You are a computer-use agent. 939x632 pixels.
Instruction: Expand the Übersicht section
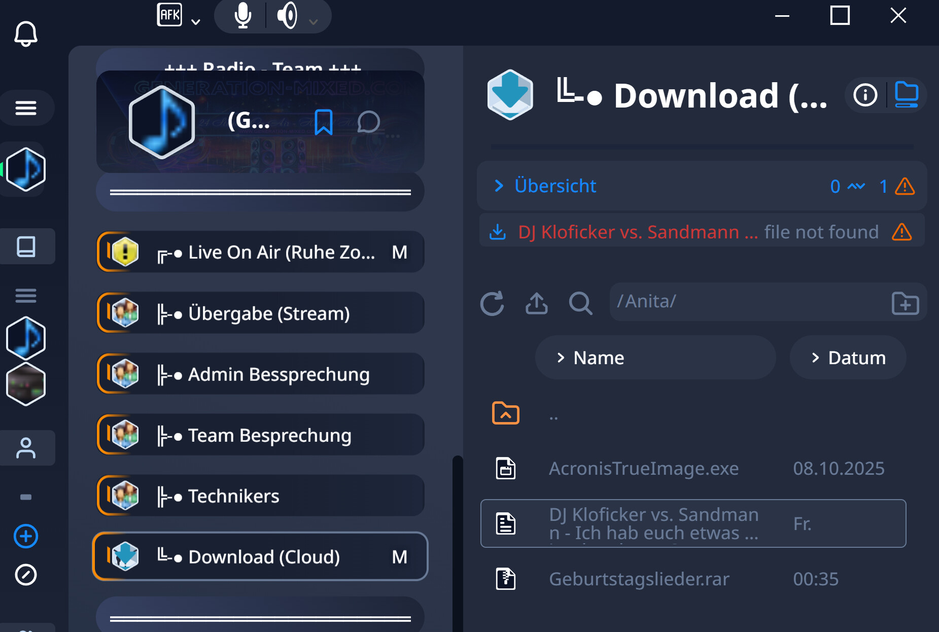point(555,186)
